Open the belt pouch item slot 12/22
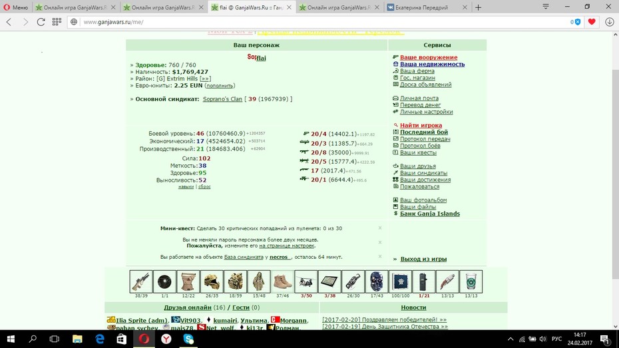This screenshot has width=619, height=348. 188,281
